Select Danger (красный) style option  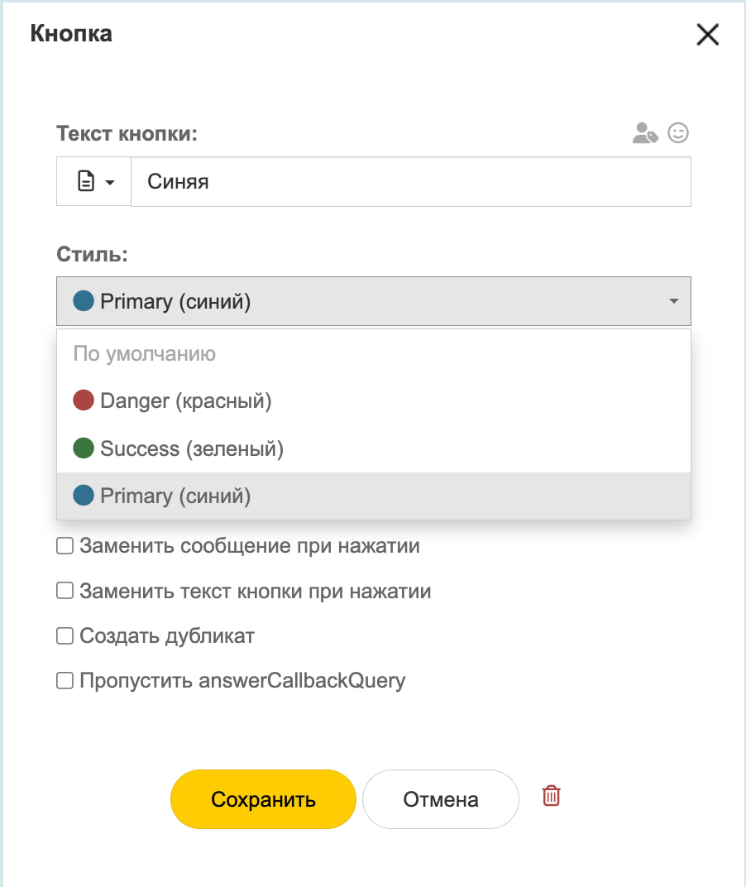185,401
